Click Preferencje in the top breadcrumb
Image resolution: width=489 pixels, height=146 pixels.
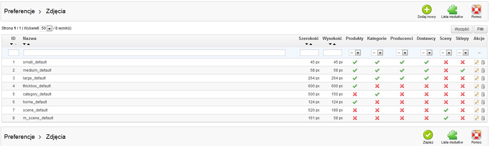[19, 12]
